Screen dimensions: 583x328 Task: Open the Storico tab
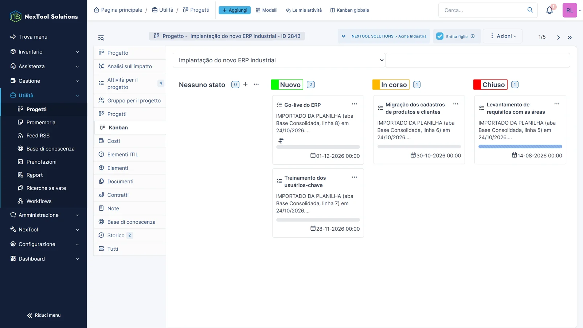point(130,235)
